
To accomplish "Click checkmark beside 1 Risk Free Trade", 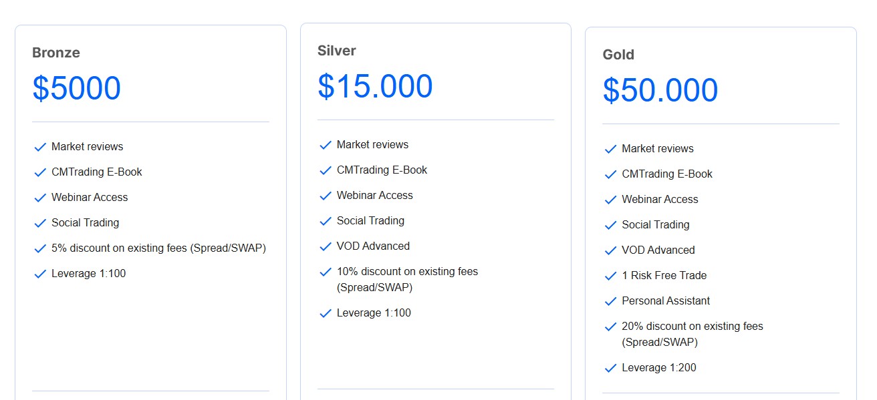I will [x=610, y=276].
